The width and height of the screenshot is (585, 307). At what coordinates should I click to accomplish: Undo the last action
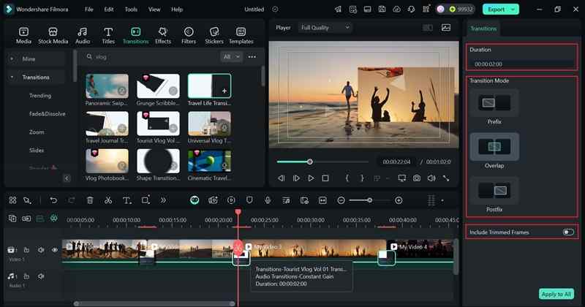pyautogui.click(x=53, y=200)
